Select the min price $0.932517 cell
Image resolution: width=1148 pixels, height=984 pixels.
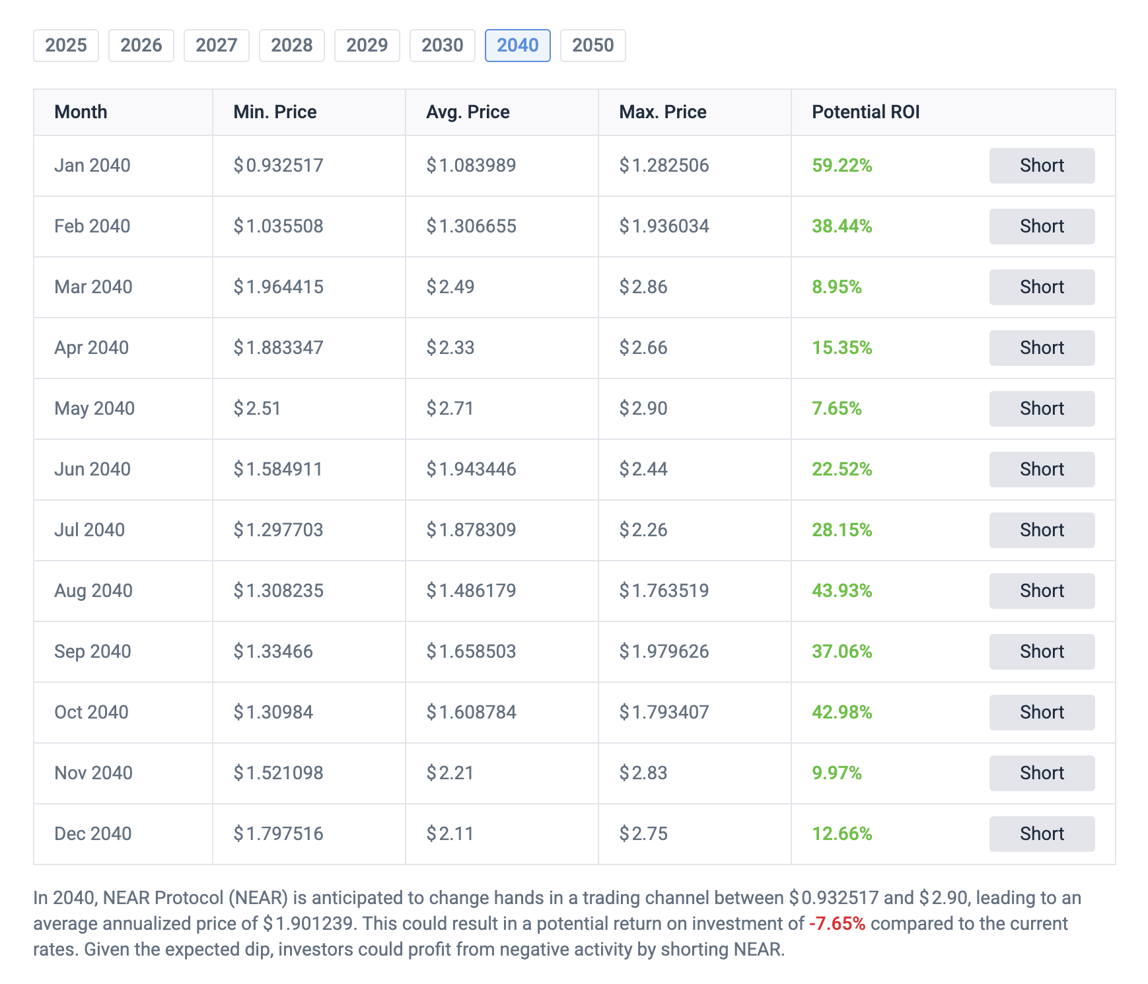309,166
